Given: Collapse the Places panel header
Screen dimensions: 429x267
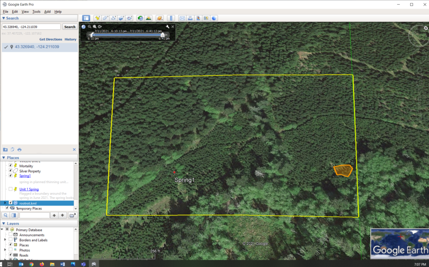Looking at the screenshot, I should (39, 158).
